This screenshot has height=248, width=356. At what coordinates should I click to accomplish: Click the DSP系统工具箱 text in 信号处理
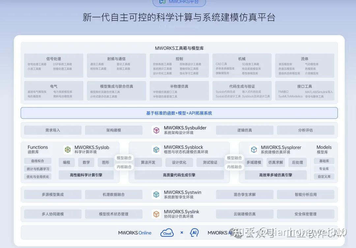pos(62,64)
